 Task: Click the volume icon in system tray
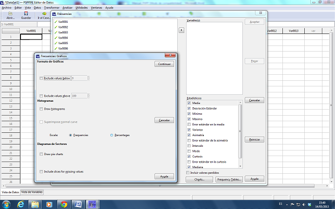click(x=304, y=204)
